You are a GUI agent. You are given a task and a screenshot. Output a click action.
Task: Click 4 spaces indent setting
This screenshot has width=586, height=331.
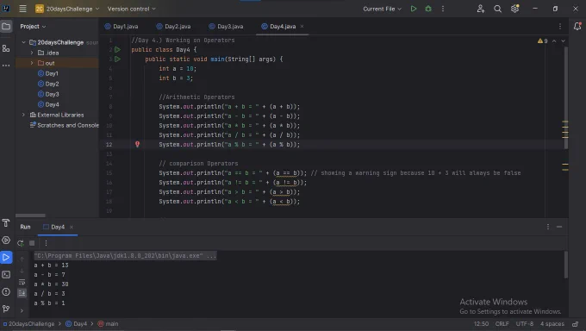[552, 324]
